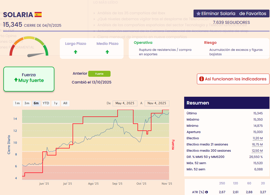The image size is (270, 195).
Task: Select the 1m chart range
Action: point(17,103)
